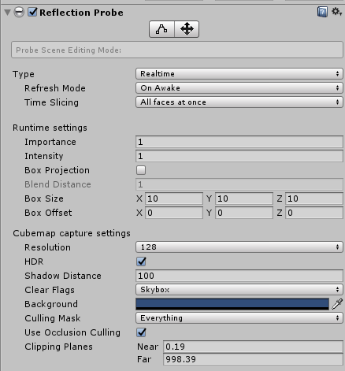Click the Shadow Distance input field
Image resolution: width=345 pixels, height=371 pixels.
coord(239,276)
